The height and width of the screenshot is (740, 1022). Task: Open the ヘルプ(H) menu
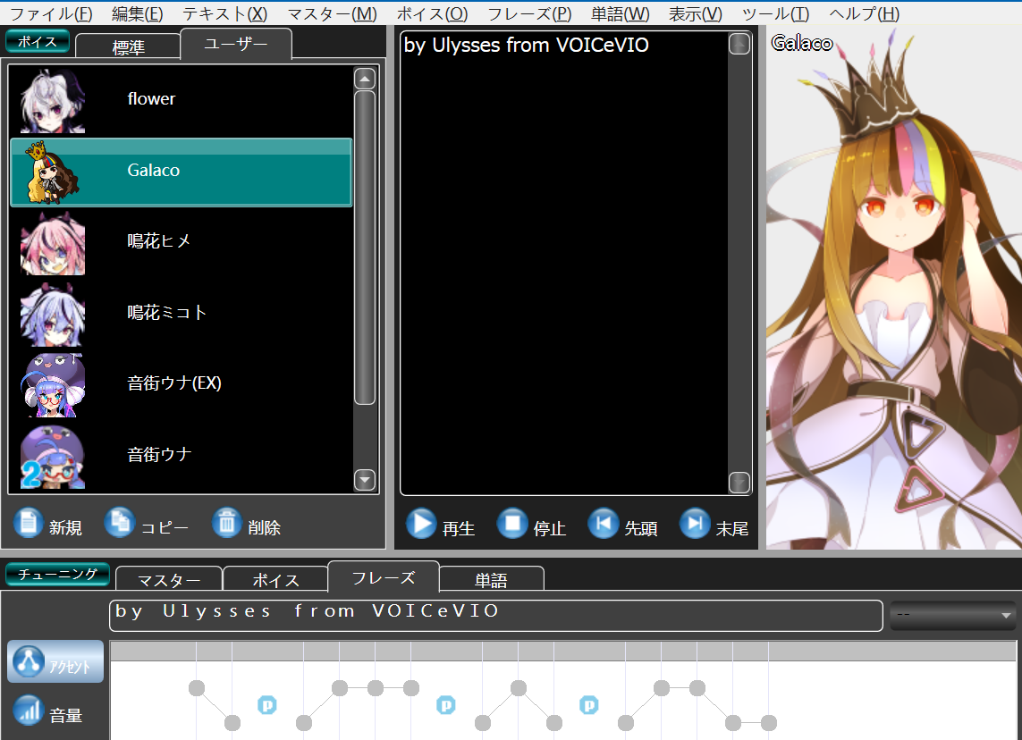(x=865, y=13)
